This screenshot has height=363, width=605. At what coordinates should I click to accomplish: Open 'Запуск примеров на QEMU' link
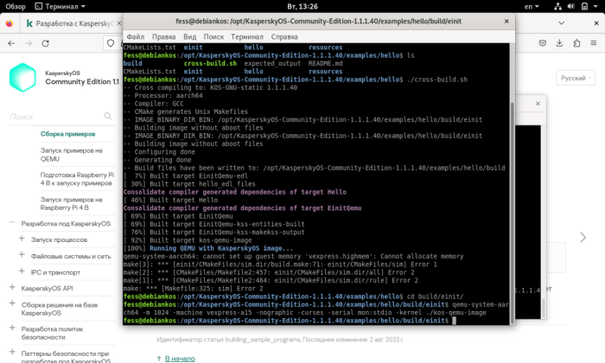72,155
